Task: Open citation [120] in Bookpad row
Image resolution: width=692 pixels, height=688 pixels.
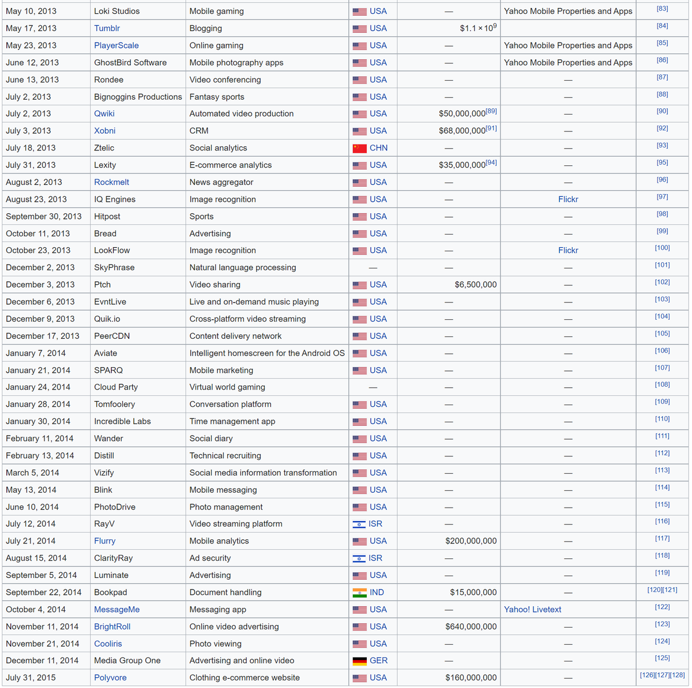Action: pyautogui.click(x=655, y=590)
